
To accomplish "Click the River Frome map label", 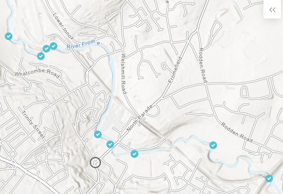I will pyautogui.click(x=83, y=44).
